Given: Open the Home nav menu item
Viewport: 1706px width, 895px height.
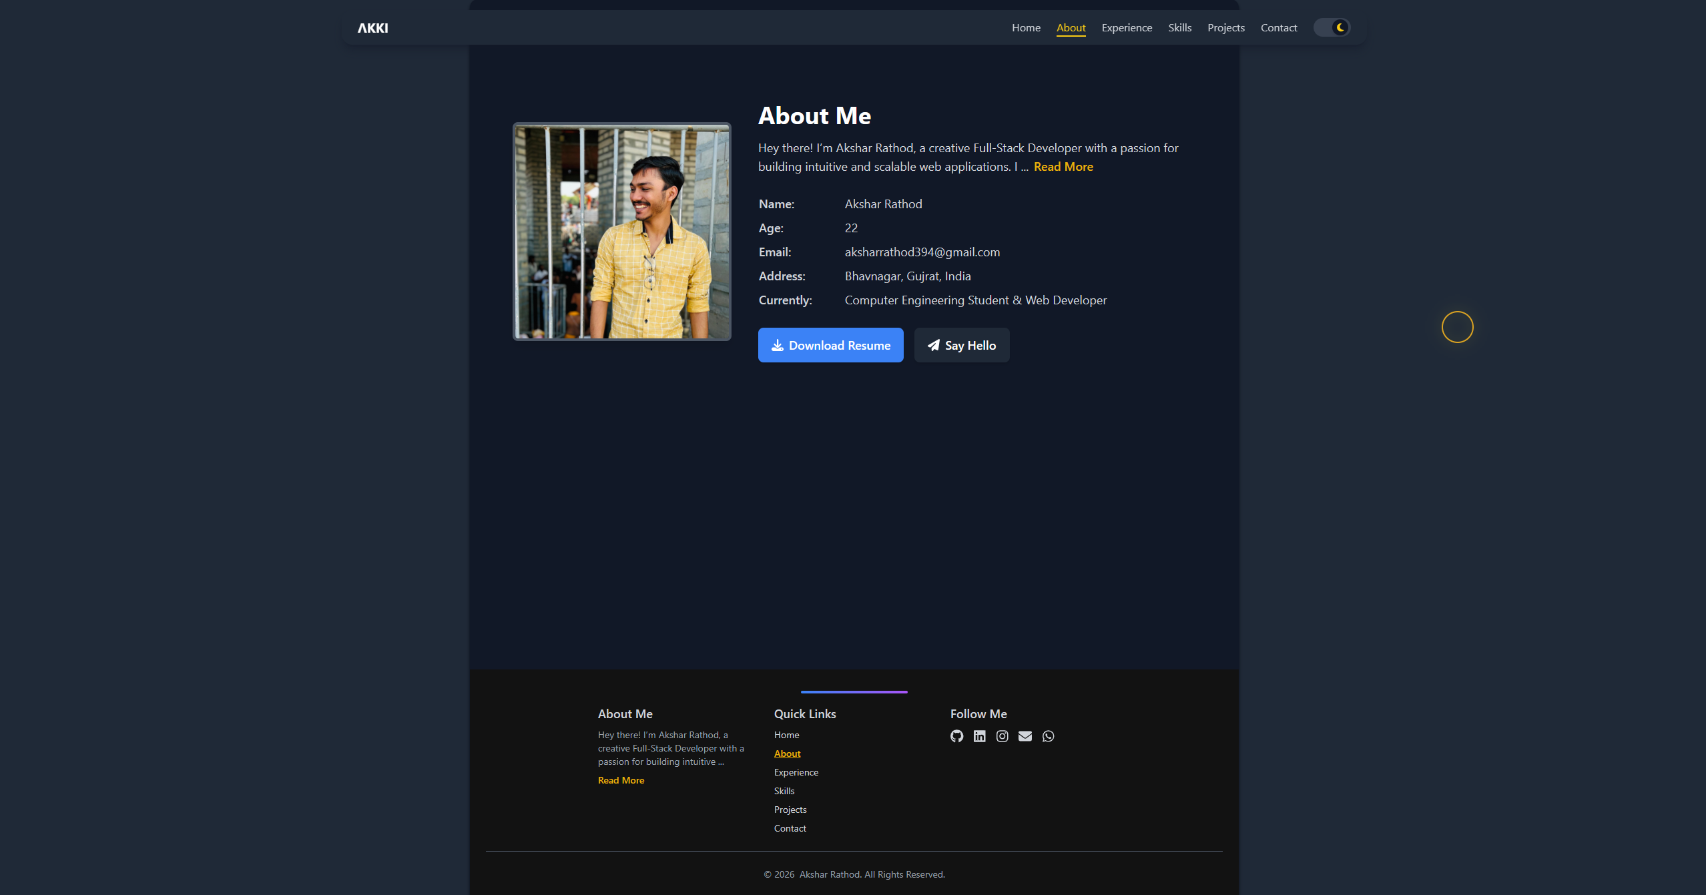Looking at the screenshot, I should tap(1026, 27).
